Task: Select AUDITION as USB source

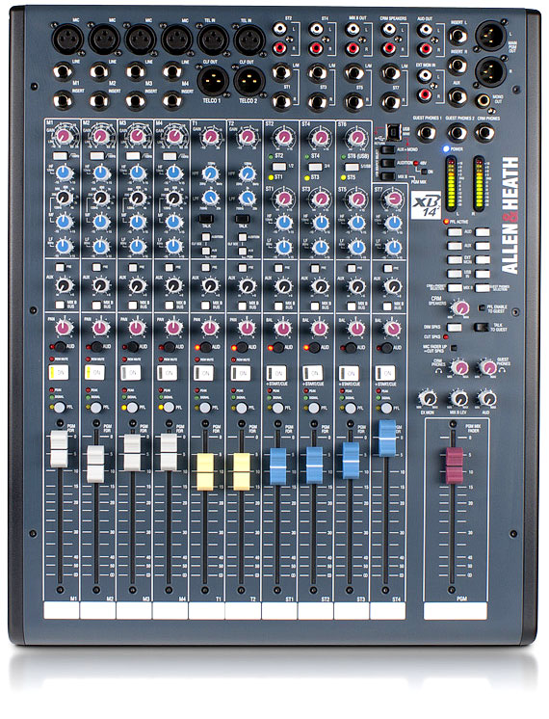Action: coord(388,162)
